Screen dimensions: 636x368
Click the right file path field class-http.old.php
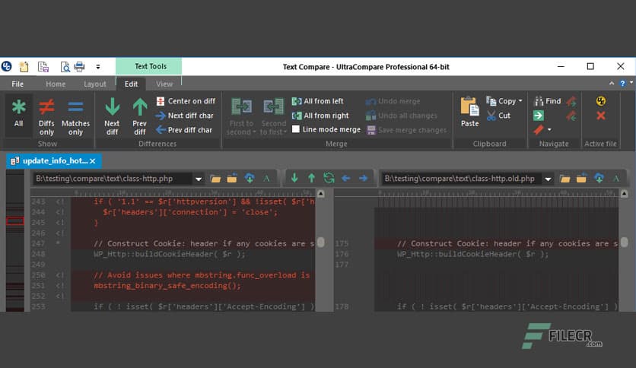462,179
